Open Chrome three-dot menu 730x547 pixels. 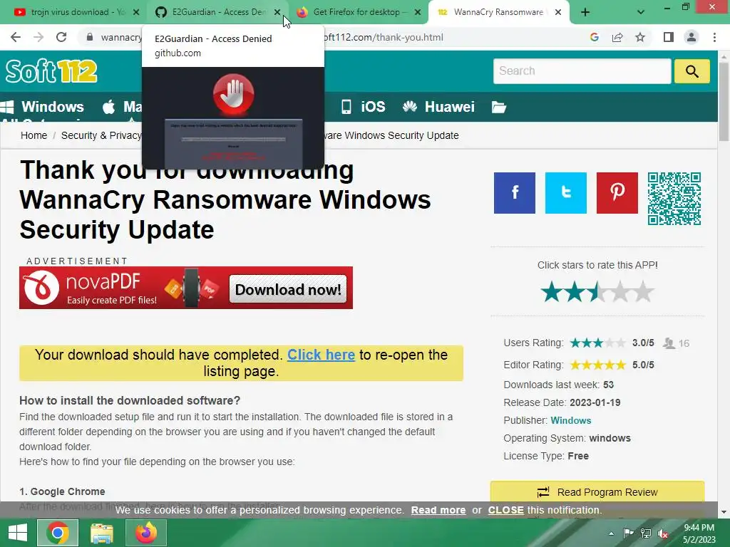pyautogui.click(x=714, y=37)
